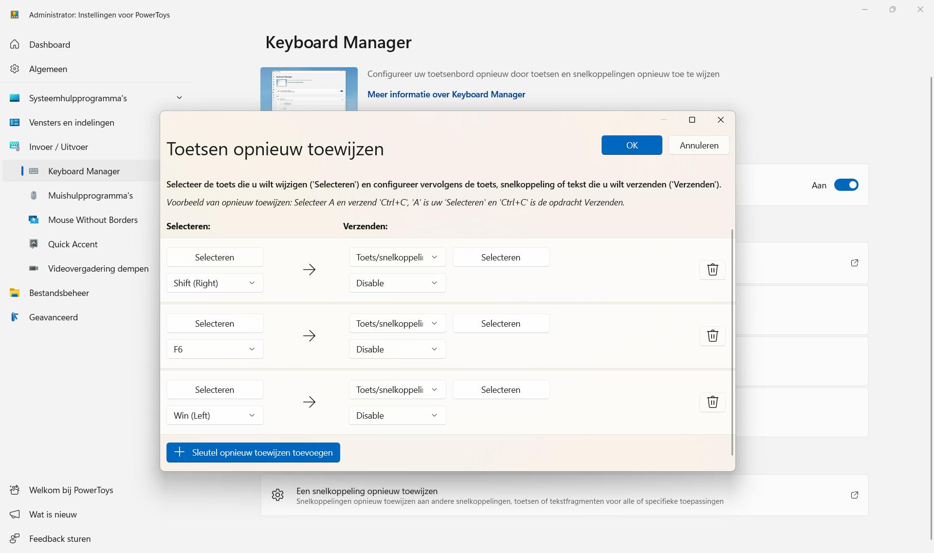This screenshot has width=934, height=553.
Task: Click source Selecteren button above Win (Left)
Action: (x=215, y=390)
